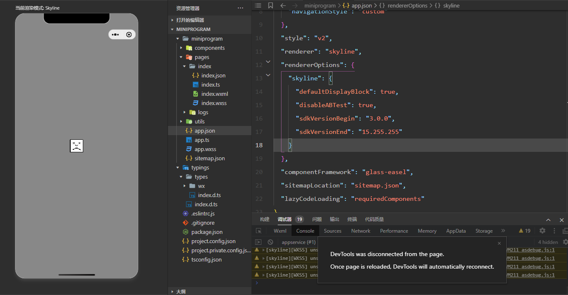The image size is (568, 295).
Task: Collapse the typings folder
Action: 209,167
